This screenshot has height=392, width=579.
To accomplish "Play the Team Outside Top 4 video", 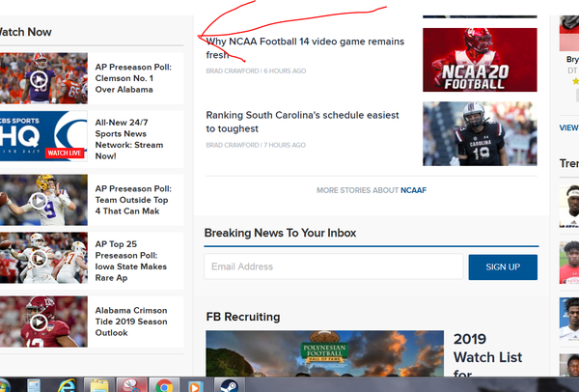I will (39, 201).
